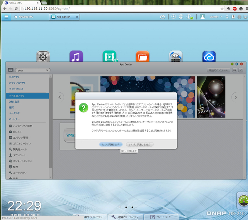Click the sidebar vertical scrollbar

pos(50,124)
